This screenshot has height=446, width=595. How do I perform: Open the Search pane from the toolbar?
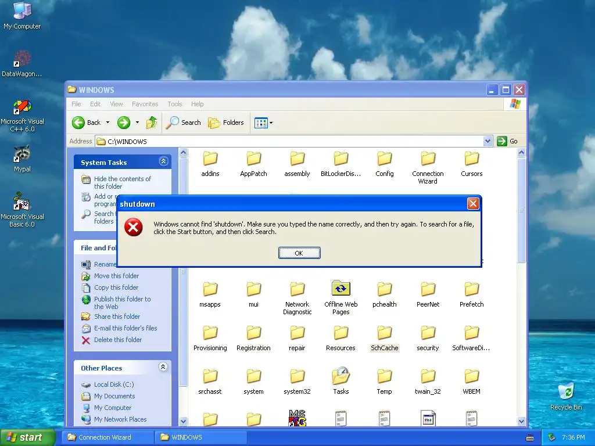click(x=183, y=123)
